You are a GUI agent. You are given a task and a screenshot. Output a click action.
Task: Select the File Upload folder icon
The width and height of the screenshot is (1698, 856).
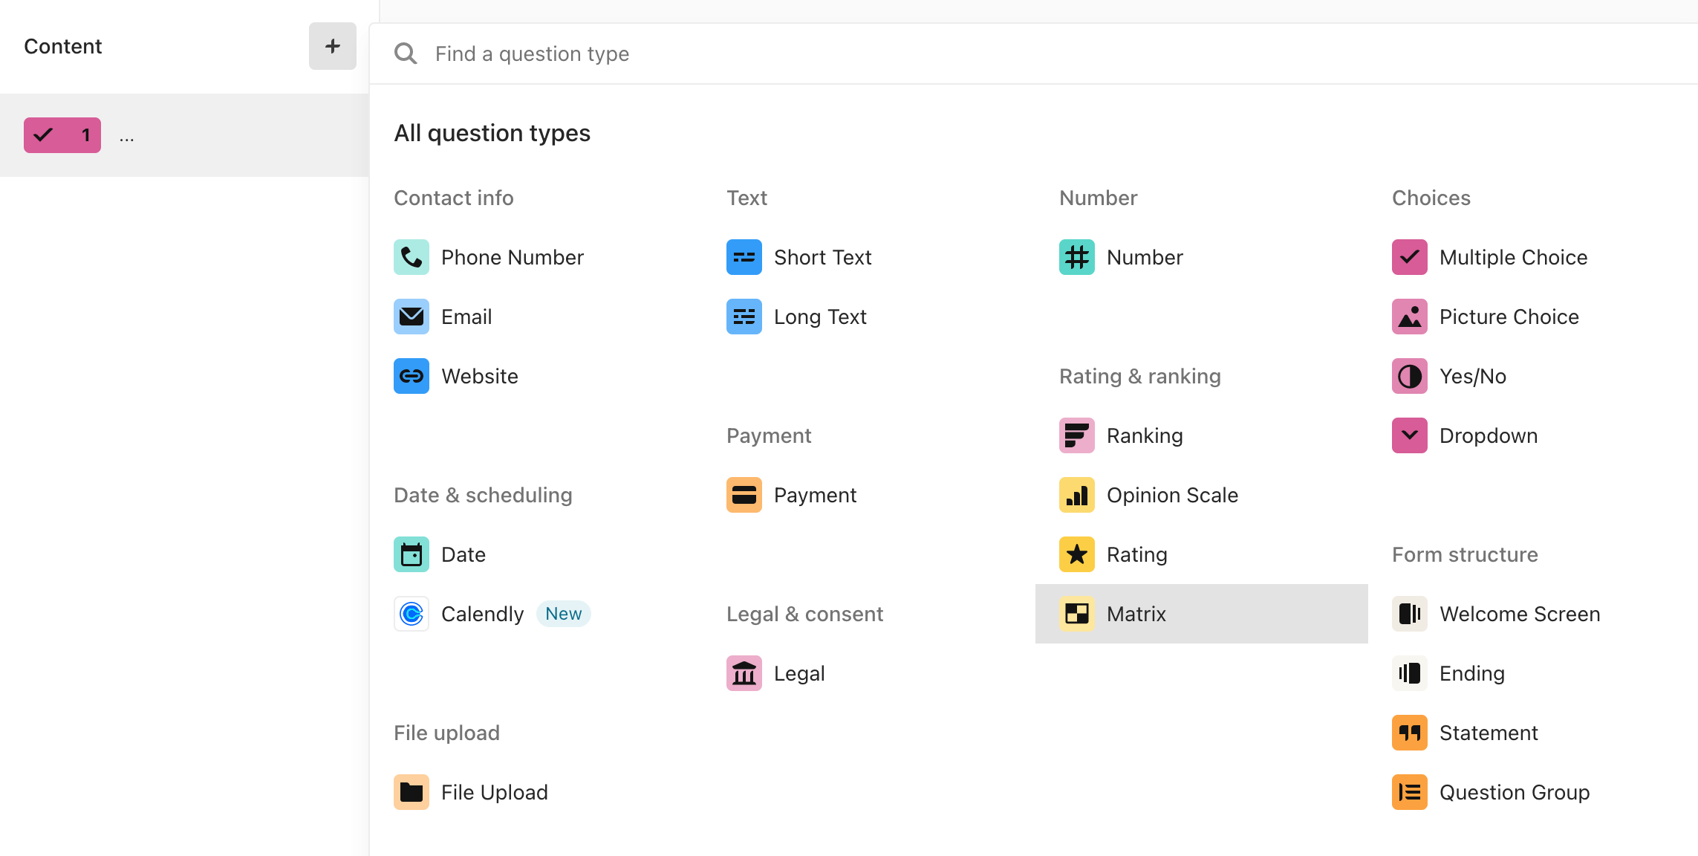tap(412, 792)
